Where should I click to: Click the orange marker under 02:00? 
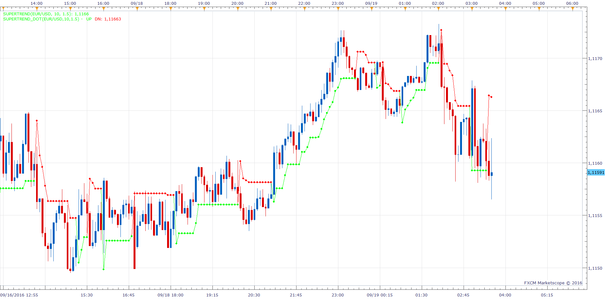(x=439, y=9)
